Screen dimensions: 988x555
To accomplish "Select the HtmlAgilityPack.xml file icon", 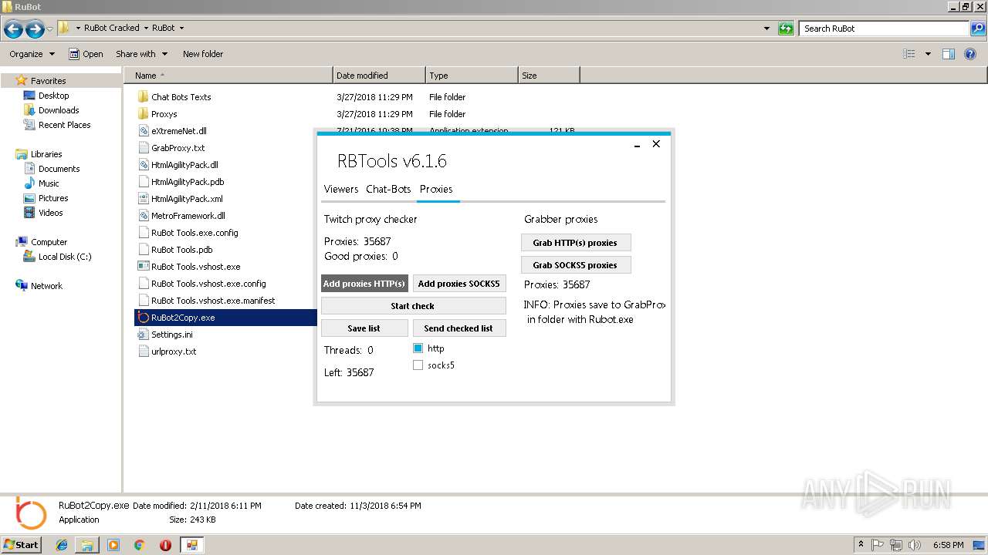I will click(143, 199).
